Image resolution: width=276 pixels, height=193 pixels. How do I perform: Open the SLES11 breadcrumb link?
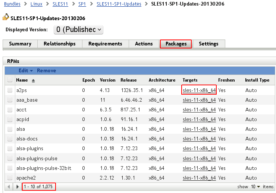coord(60,4)
